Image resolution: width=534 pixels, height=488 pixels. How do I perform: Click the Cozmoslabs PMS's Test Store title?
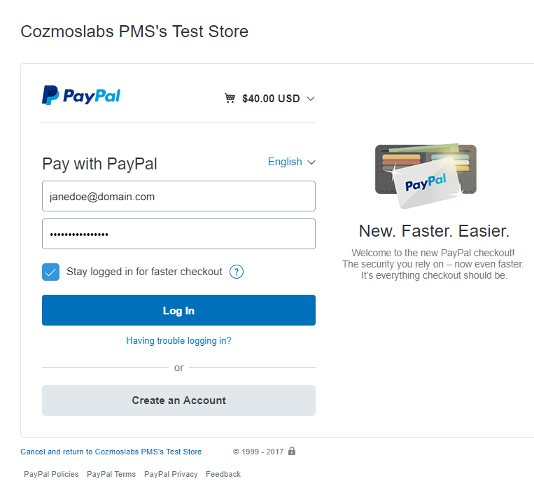coord(134,32)
